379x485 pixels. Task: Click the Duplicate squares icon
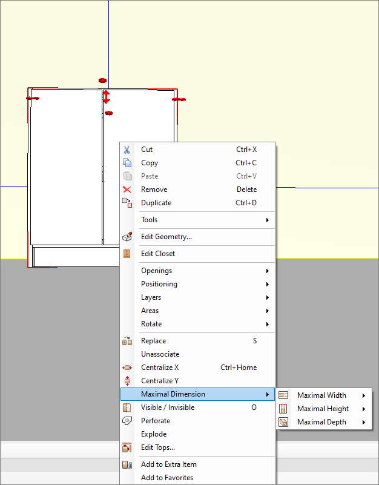tap(127, 203)
